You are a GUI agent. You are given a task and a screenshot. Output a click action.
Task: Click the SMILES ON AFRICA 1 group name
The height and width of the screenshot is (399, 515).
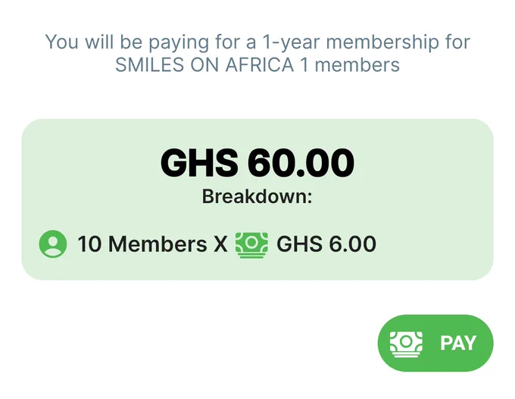point(212,64)
